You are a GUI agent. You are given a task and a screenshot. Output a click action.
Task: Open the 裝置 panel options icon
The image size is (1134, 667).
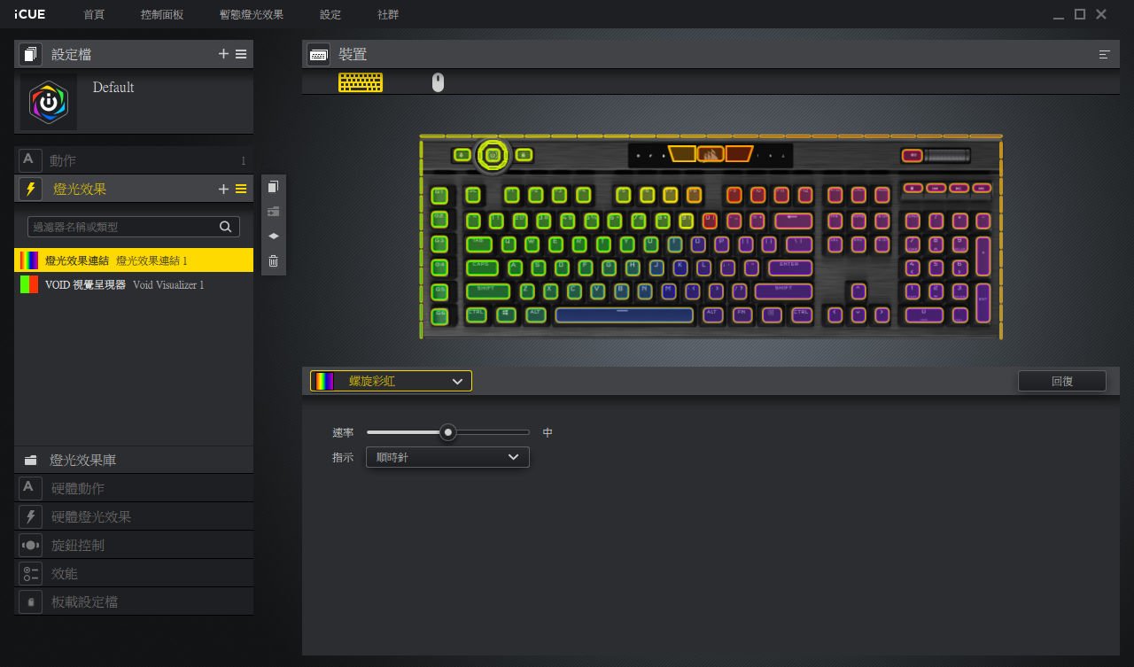tap(1105, 54)
